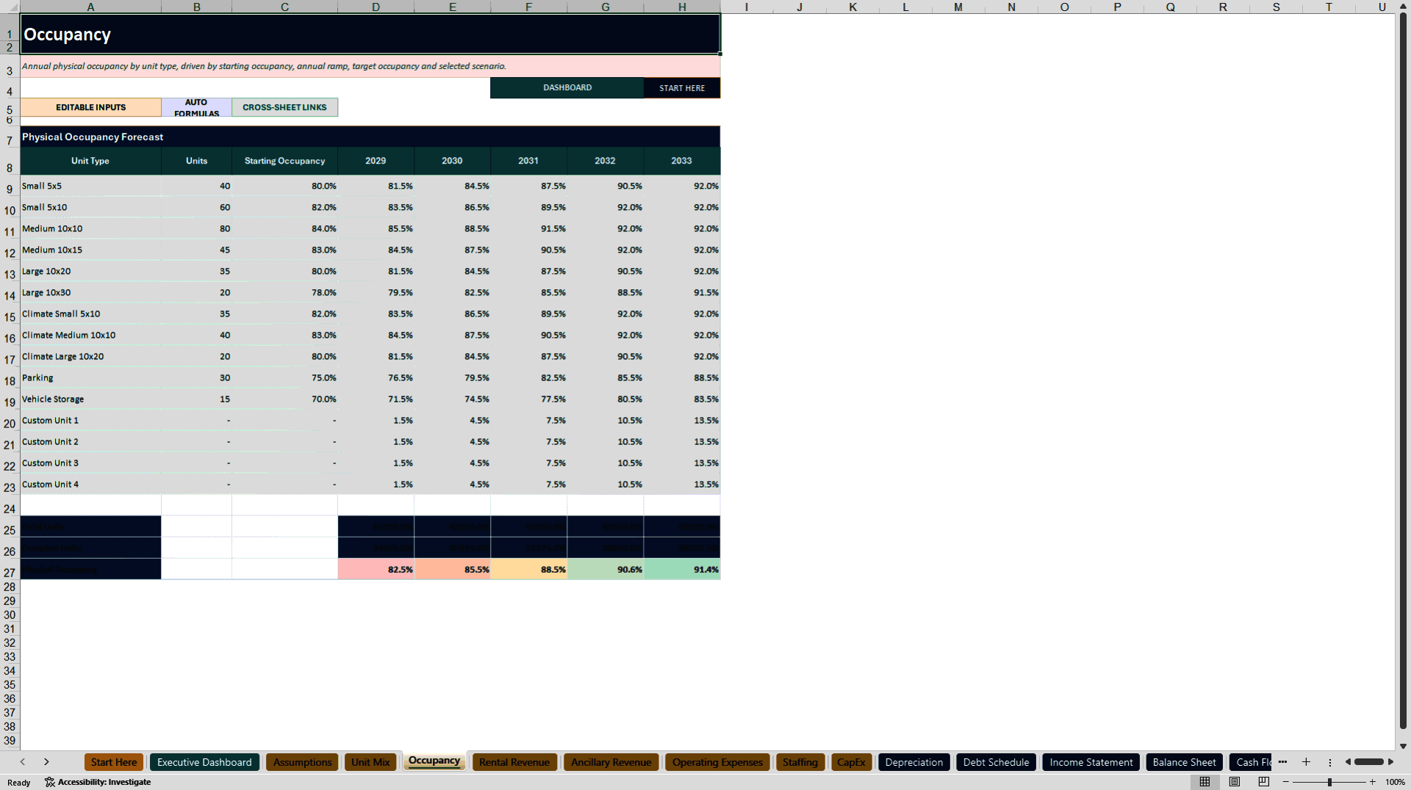Open hidden sheet tabs ellipsis

pyautogui.click(x=1282, y=762)
